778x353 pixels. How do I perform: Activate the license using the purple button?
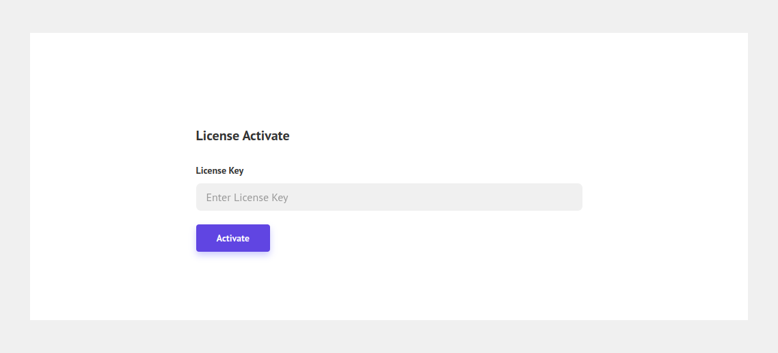pyautogui.click(x=232, y=238)
